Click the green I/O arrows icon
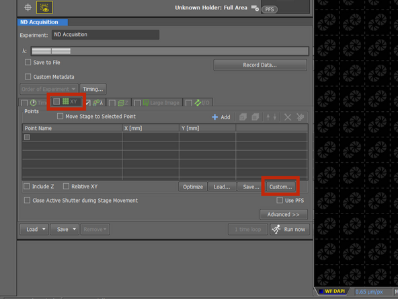 (x=198, y=103)
